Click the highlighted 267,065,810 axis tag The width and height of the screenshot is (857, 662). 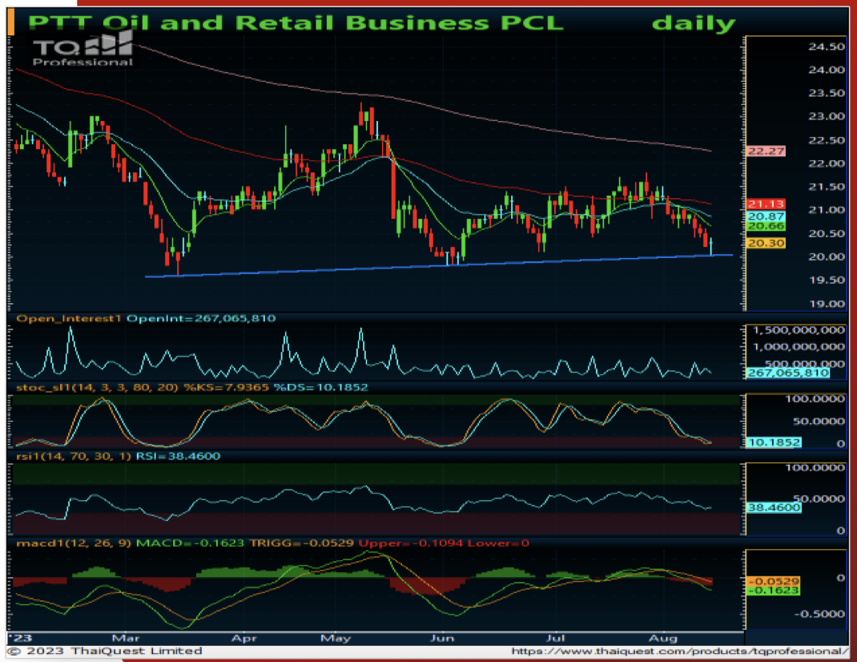pos(788,373)
